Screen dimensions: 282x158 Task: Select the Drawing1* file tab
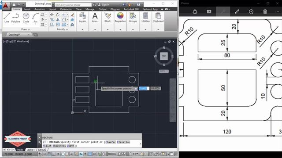(x=15, y=35)
